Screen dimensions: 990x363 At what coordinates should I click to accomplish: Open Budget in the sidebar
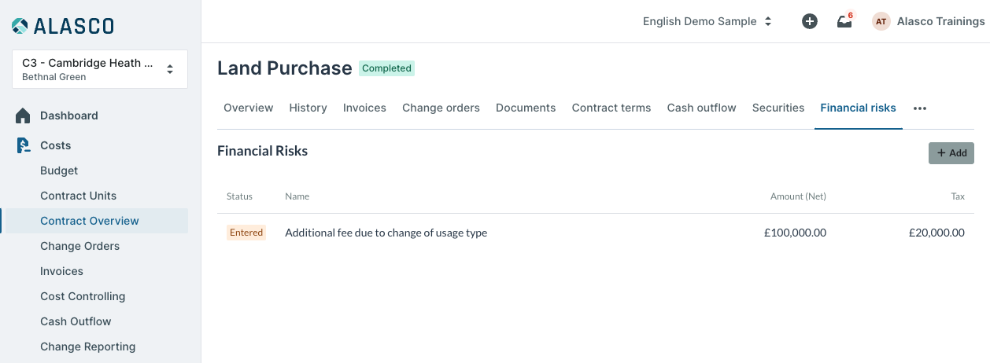59,170
